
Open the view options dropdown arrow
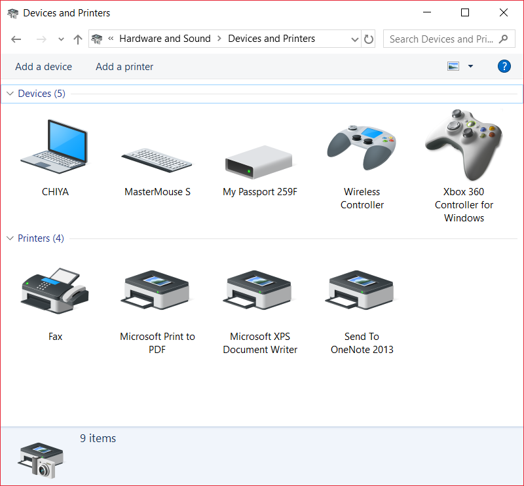pos(470,66)
